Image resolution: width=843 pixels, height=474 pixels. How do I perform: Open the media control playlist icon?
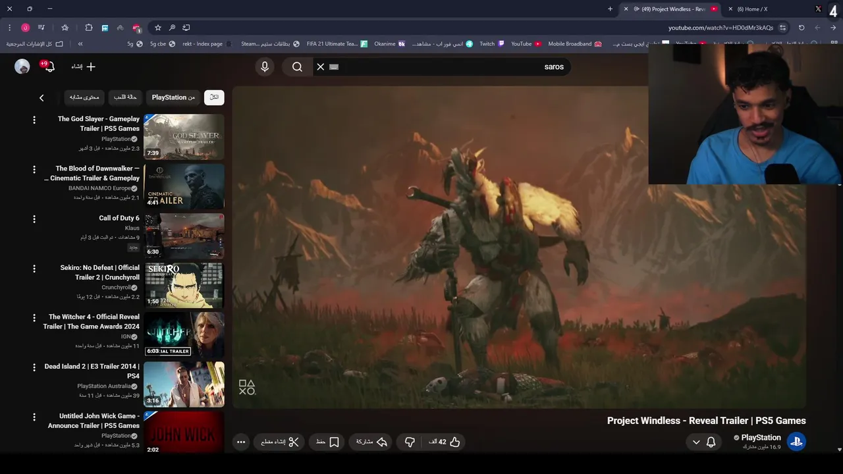(x=41, y=28)
